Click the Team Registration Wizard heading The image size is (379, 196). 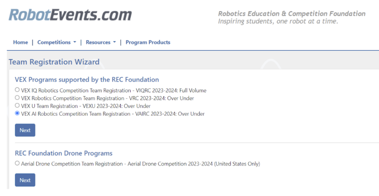click(x=54, y=62)
